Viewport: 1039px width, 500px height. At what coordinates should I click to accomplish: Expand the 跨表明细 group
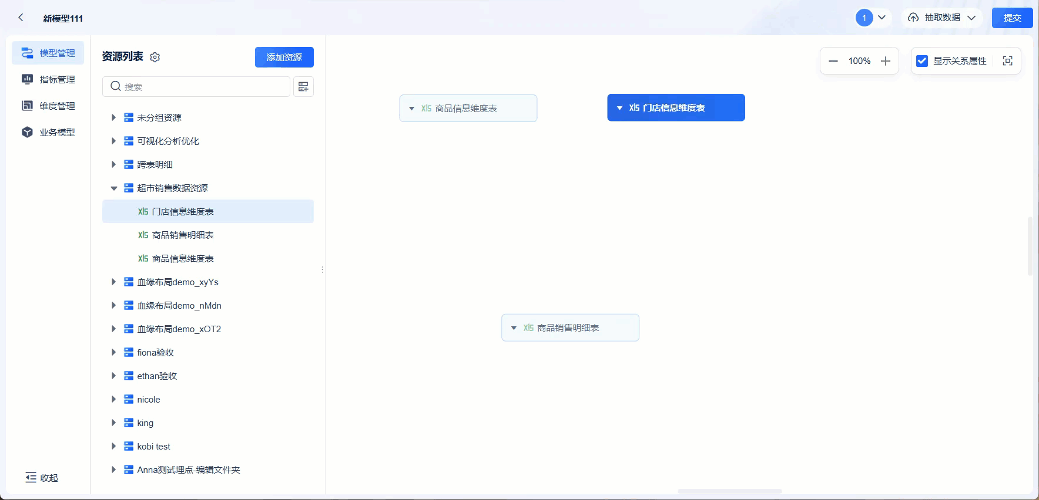point(113,164)
